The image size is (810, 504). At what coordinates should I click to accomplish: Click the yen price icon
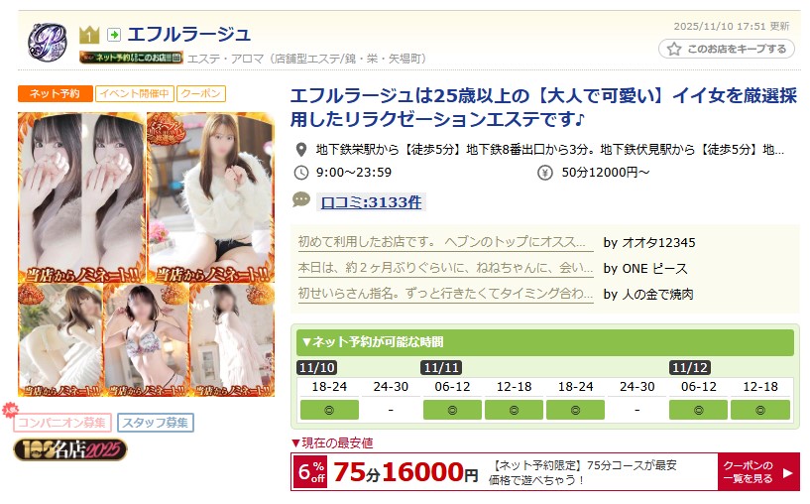click(545, 173)
